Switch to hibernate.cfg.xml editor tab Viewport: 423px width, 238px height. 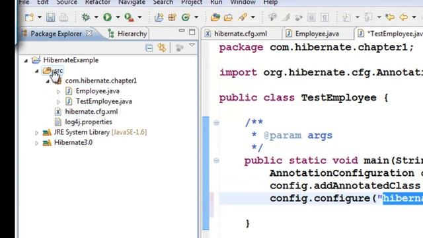point(241,34)
